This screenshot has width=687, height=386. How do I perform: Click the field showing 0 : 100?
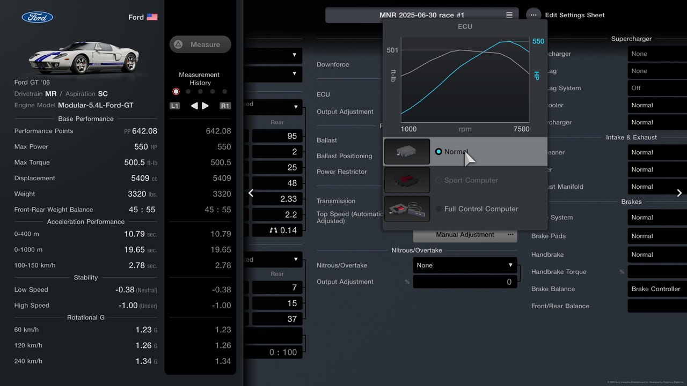pos(277,352)
